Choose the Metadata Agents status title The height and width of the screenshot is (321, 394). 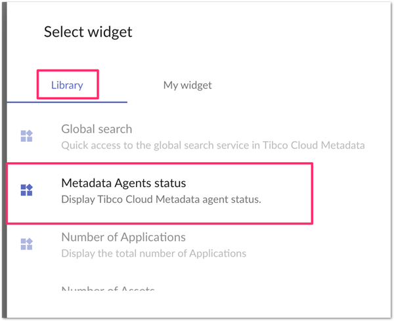(123, 182)
